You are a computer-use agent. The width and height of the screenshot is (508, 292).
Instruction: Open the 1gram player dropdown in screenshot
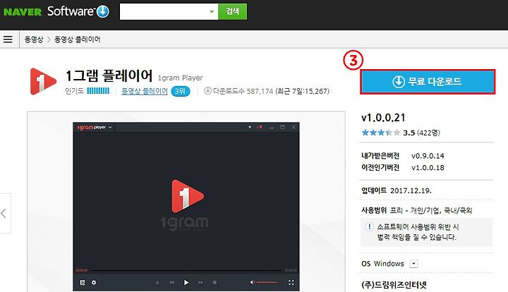point(110,128)
